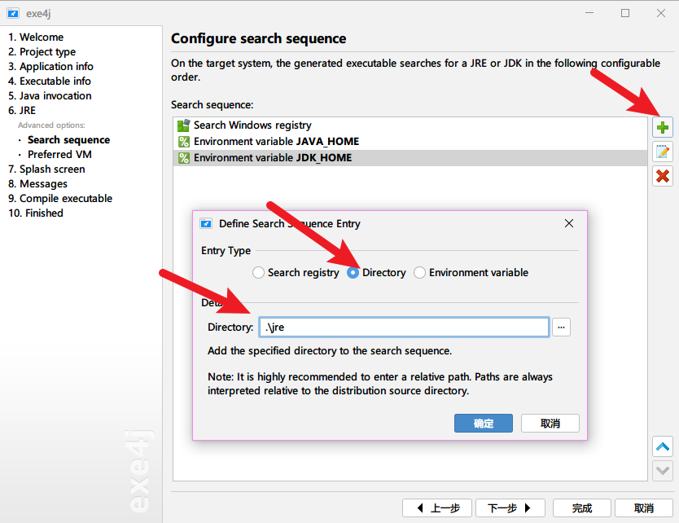The width and height of the screenshot is (679, 523).
Task: Click the green plus add entry icon
Action: point(663,127)
